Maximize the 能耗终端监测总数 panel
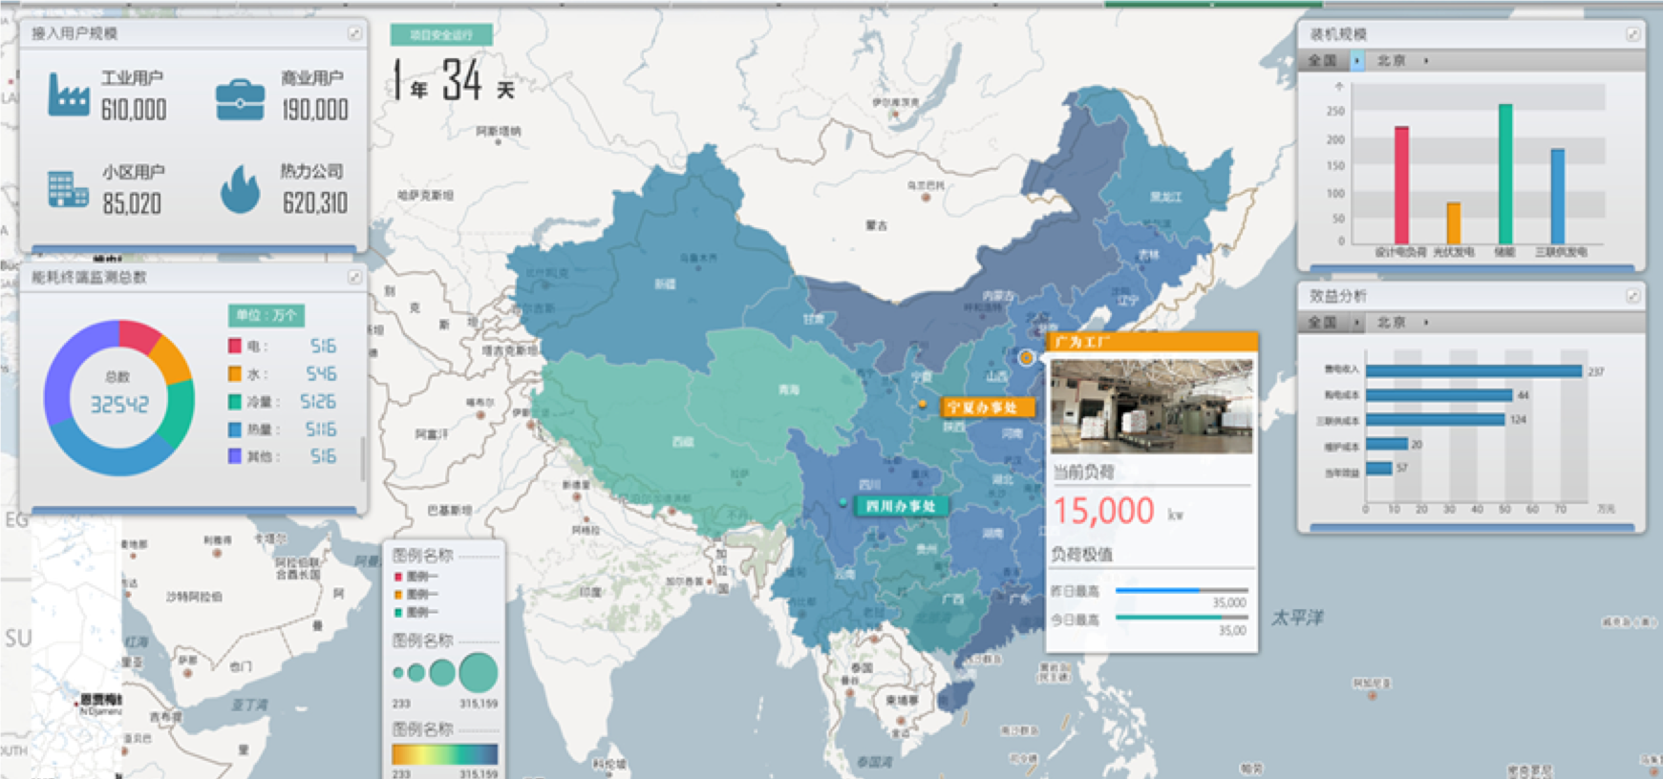The image size is (1663, 779). 354,277
